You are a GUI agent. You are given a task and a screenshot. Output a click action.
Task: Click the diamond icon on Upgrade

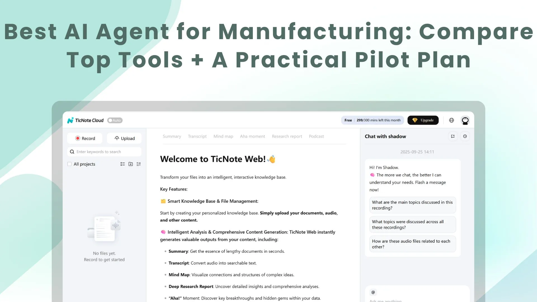pos(415,120)
